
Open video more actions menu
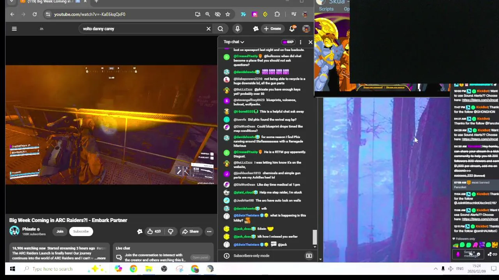(209, 231)
